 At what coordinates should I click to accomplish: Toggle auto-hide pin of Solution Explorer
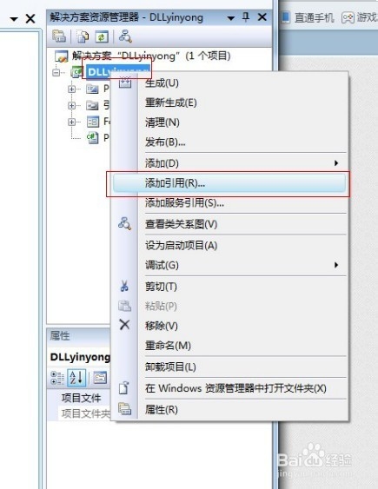(x=246, y=17)
